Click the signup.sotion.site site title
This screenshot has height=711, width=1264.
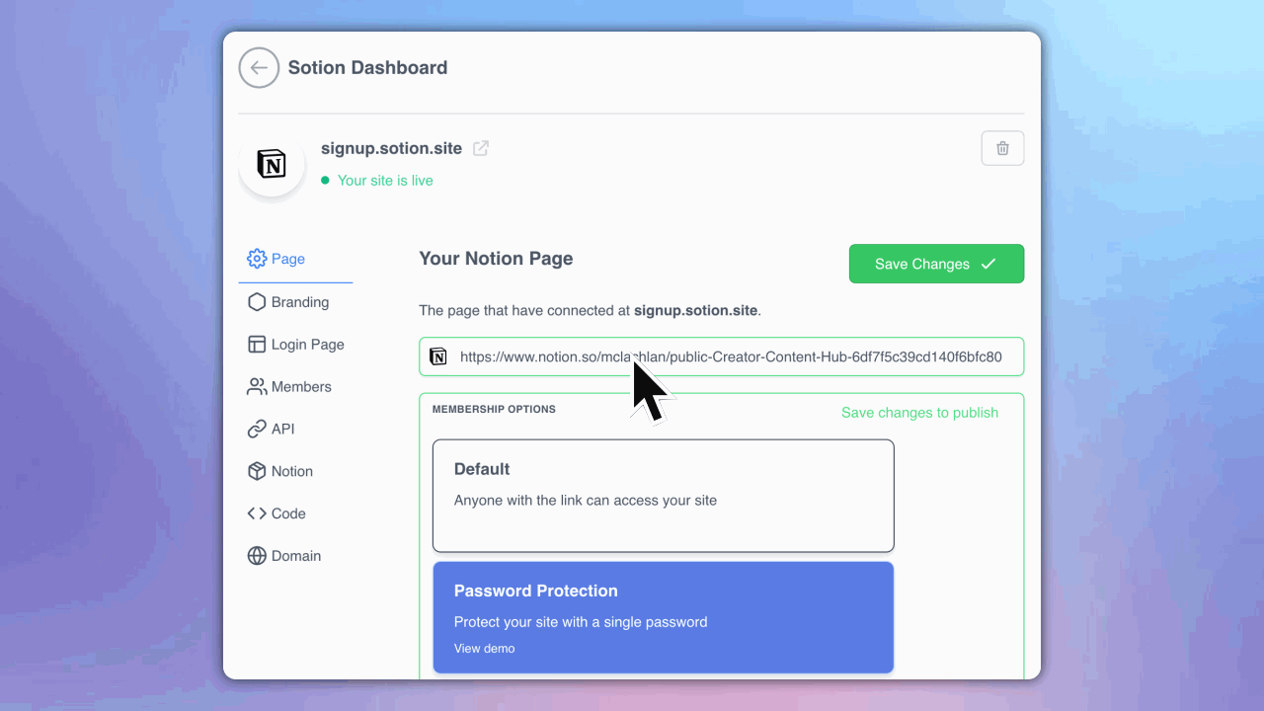391,148
